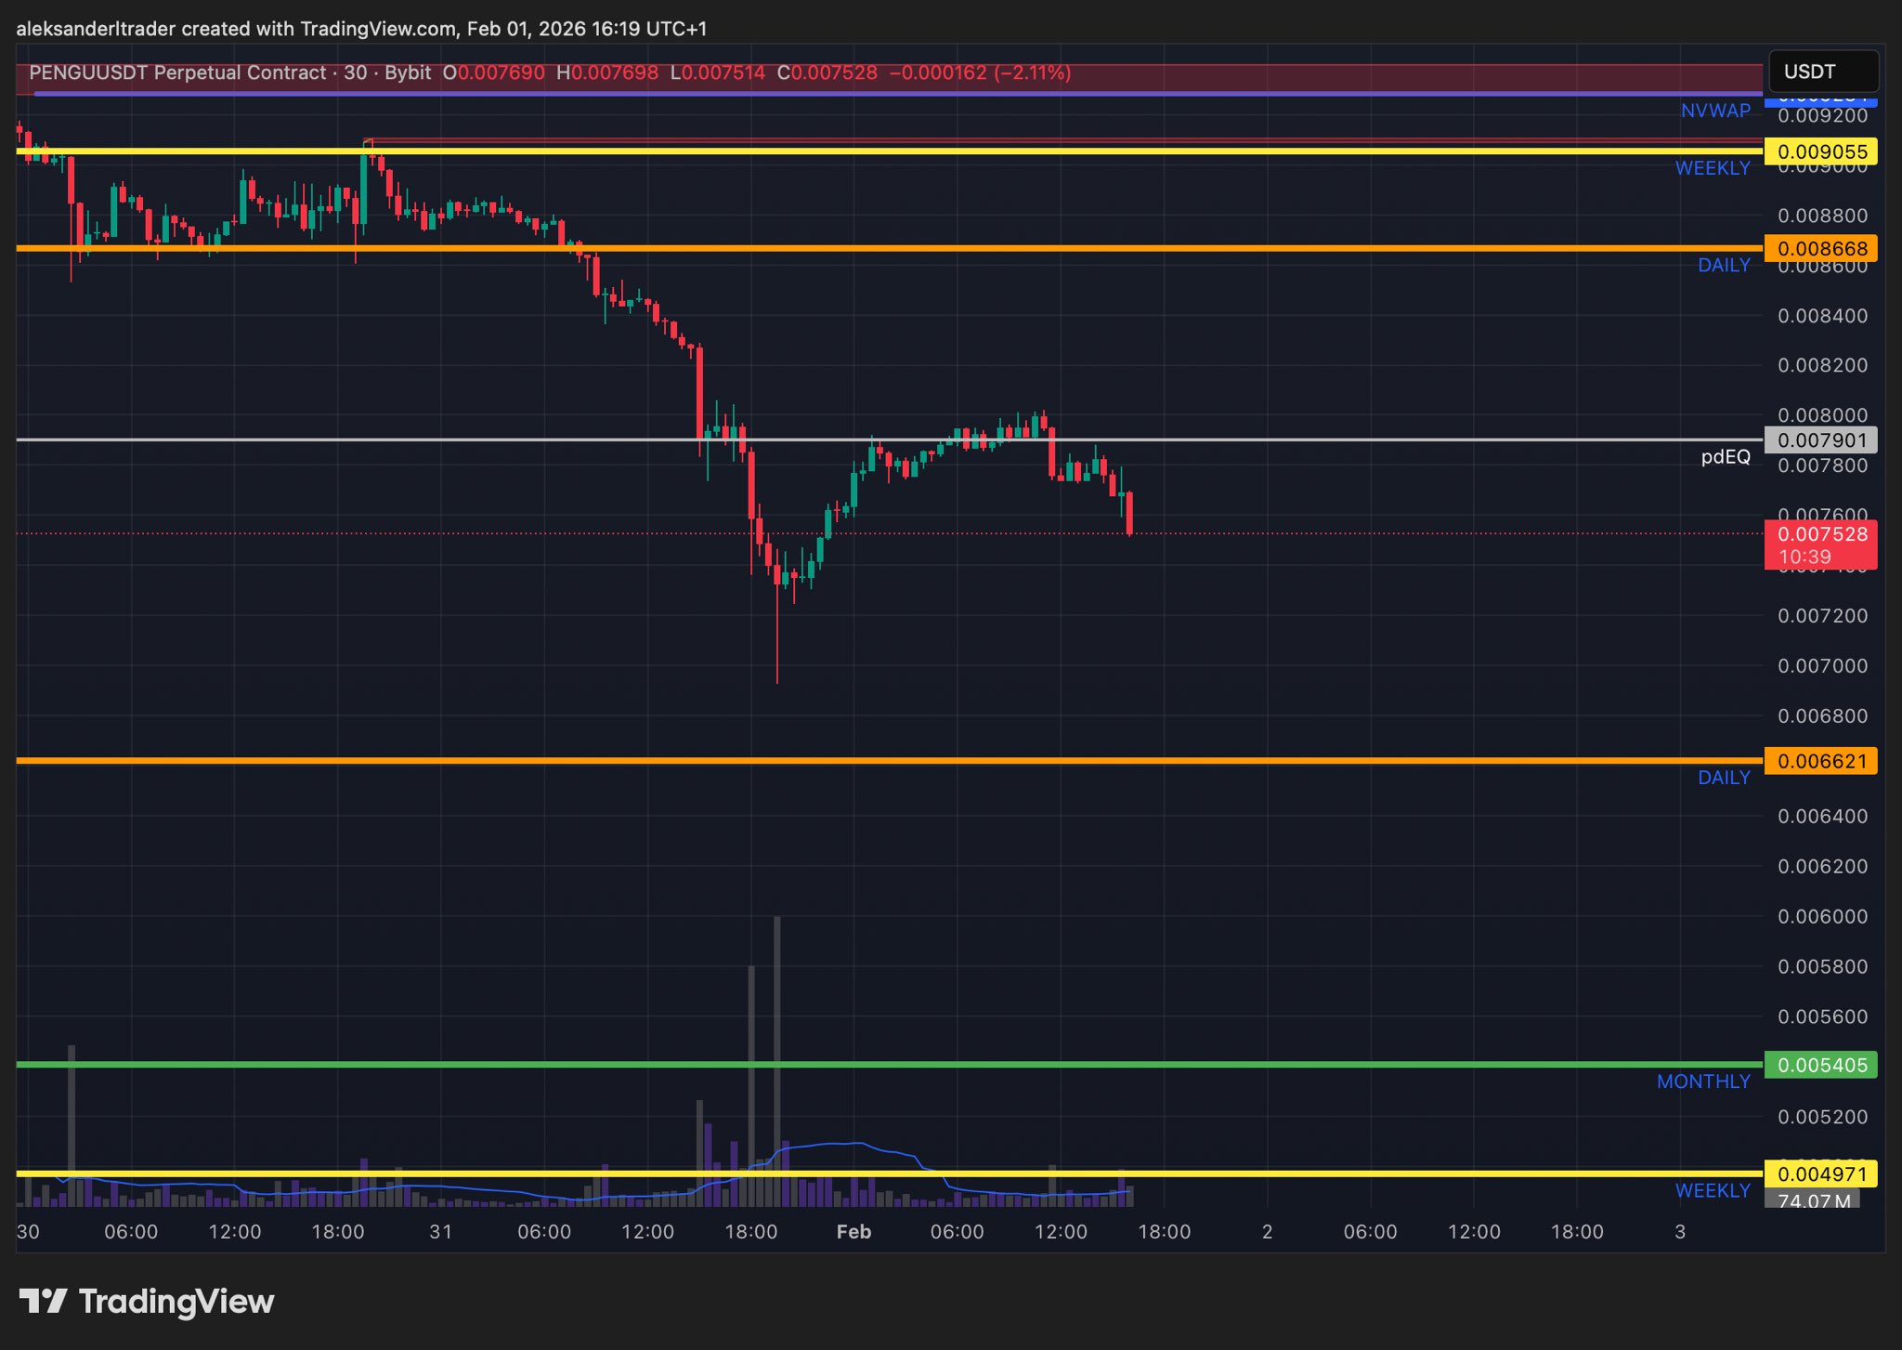1902x1350 pixels.
Task: Click the TradingView logo icon
Action: 43,1301
